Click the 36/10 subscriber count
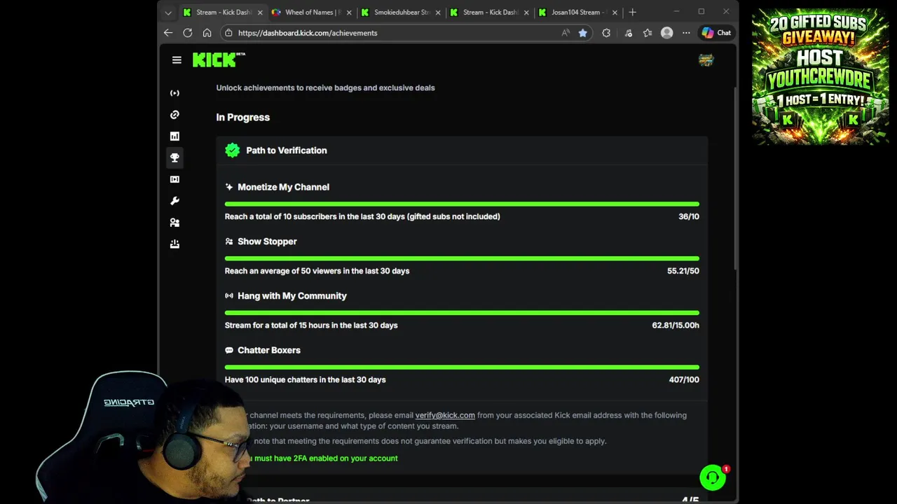 tap(689, 216)
